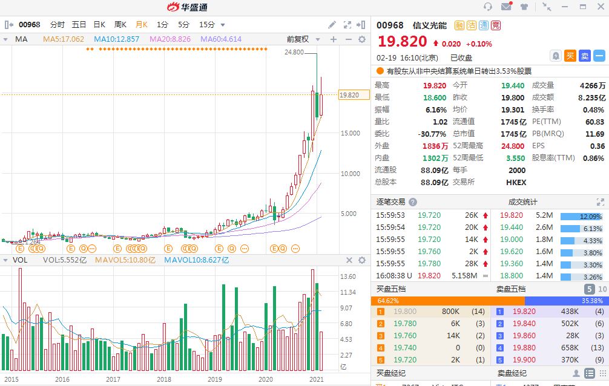Click the shrink-window arrows icon in the title bar
The height and width of the screenshot is (386, 609).
tap(547, 7)
